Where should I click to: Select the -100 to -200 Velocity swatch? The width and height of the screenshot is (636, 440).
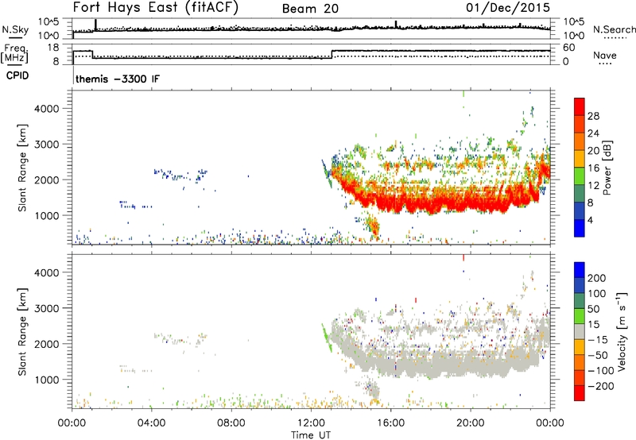[580, 378]
